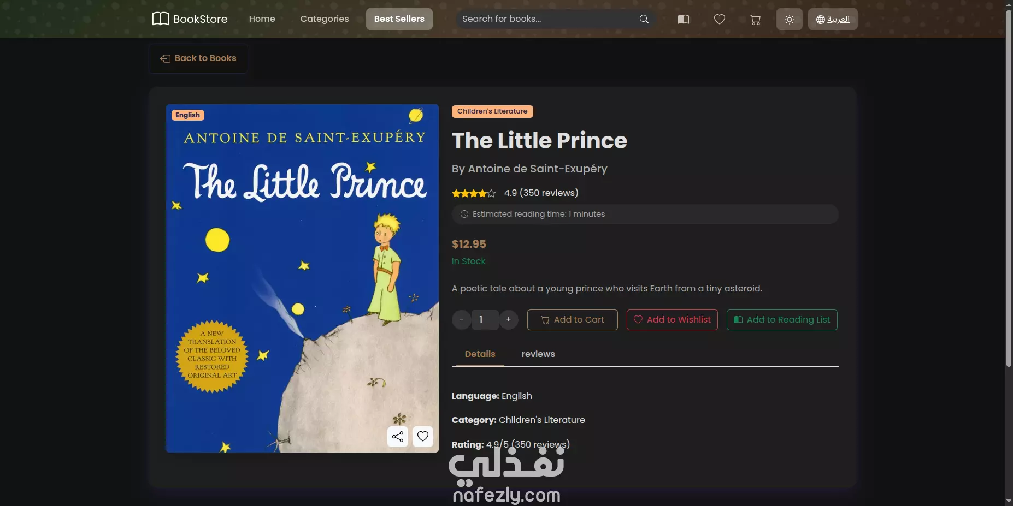This screenshot has height=506, width=1013.
Task: Increase quantity with plus button
Action: pyautogui.click(x=509, y=319)
